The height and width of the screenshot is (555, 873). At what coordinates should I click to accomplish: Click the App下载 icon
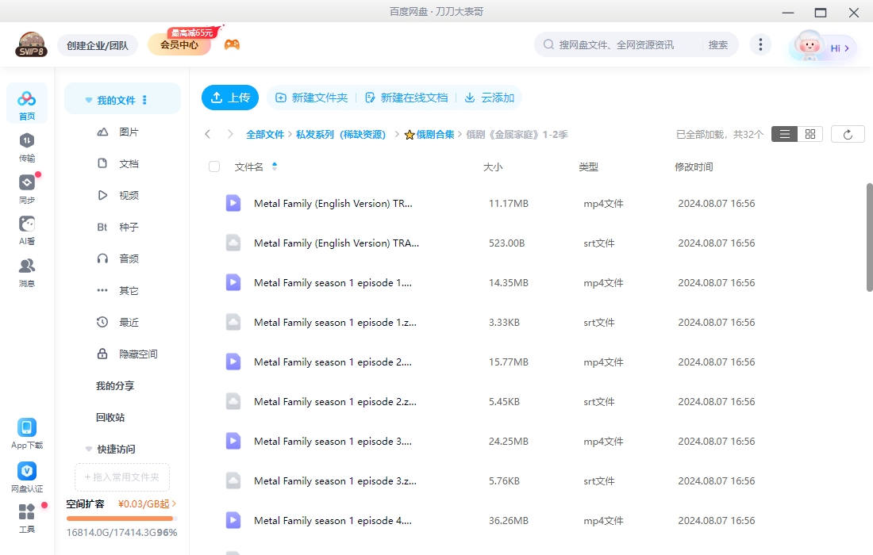point(27,433)
